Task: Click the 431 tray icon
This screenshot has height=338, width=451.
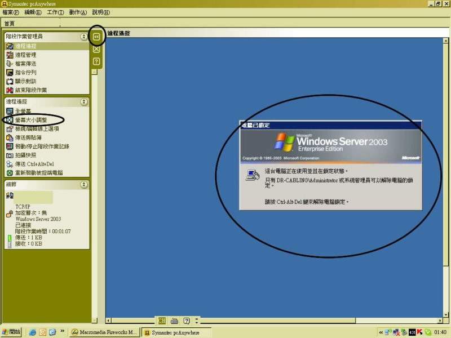Action: (x=412, y=332)
